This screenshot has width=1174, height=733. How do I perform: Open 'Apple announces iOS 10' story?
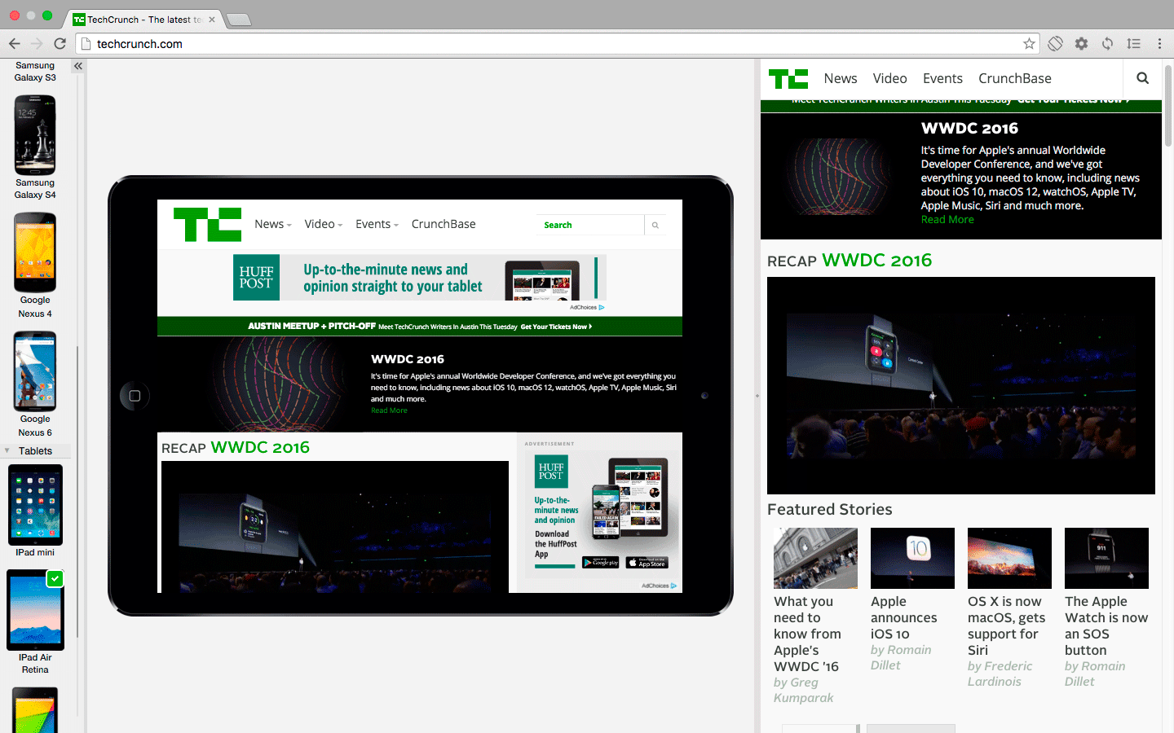coord(903,617)
